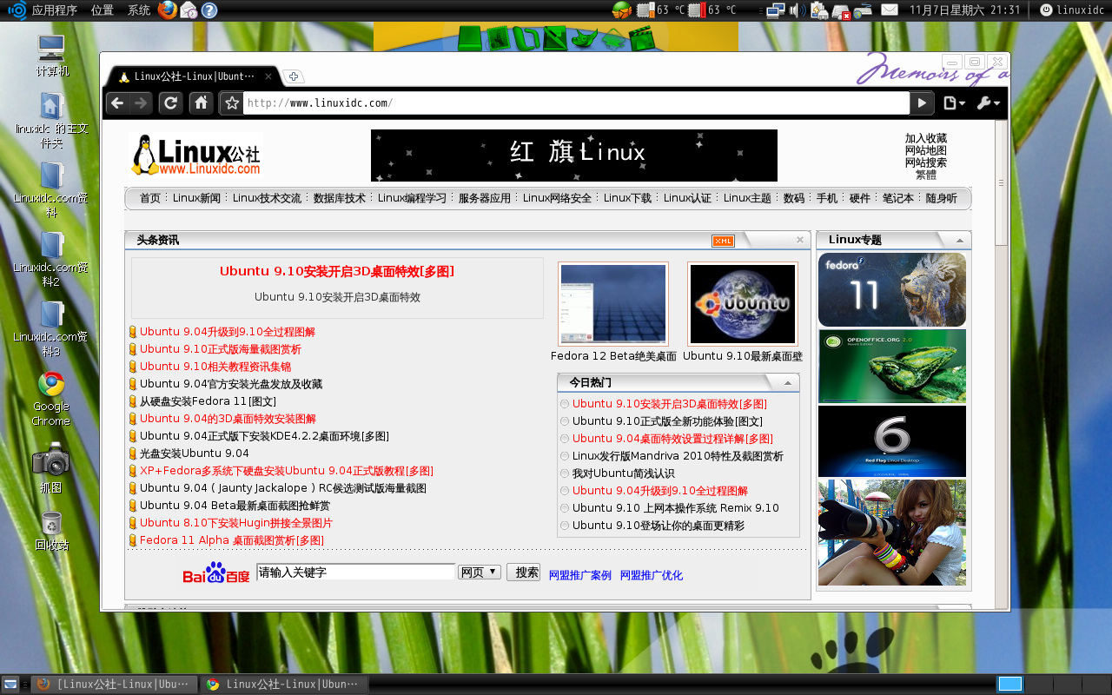1112x695 pixels.
Task: Click the 搜索 button next to the Baidu field
Action: click(523, 572)
